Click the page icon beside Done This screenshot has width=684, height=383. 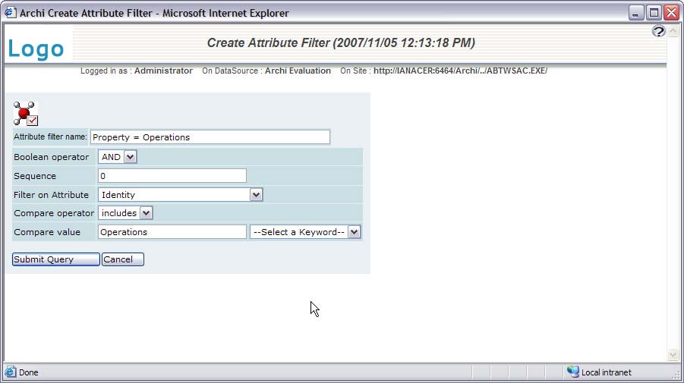(x=11, y=372)
